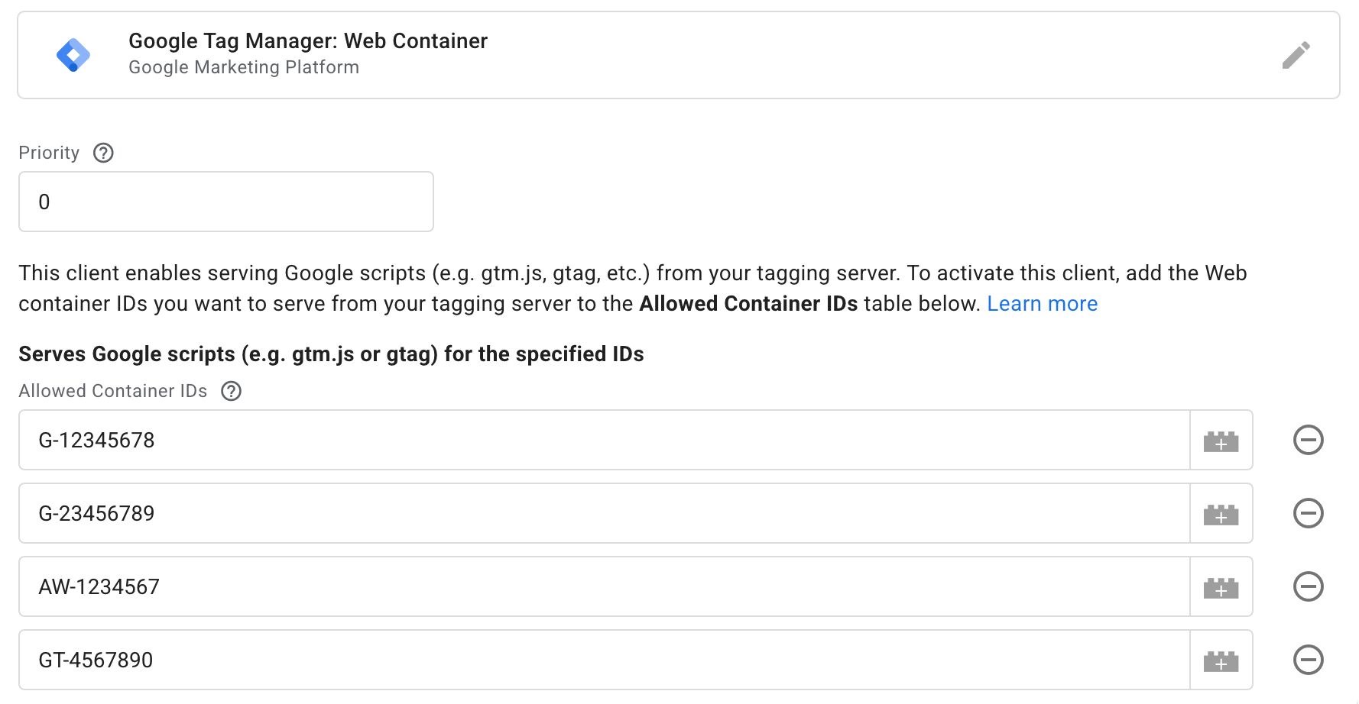Viewport: 1359px width, 704px height.
Task: Insert variable for AW-1234567 row
Action: (1221, 587)
